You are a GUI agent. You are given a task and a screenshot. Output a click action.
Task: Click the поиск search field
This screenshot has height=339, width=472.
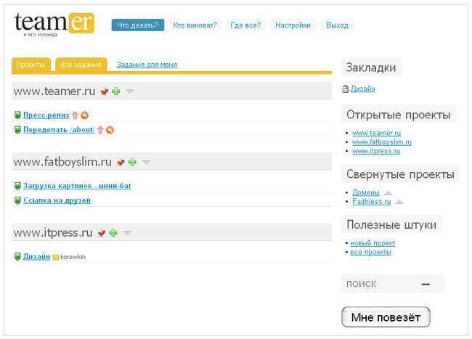378,284
